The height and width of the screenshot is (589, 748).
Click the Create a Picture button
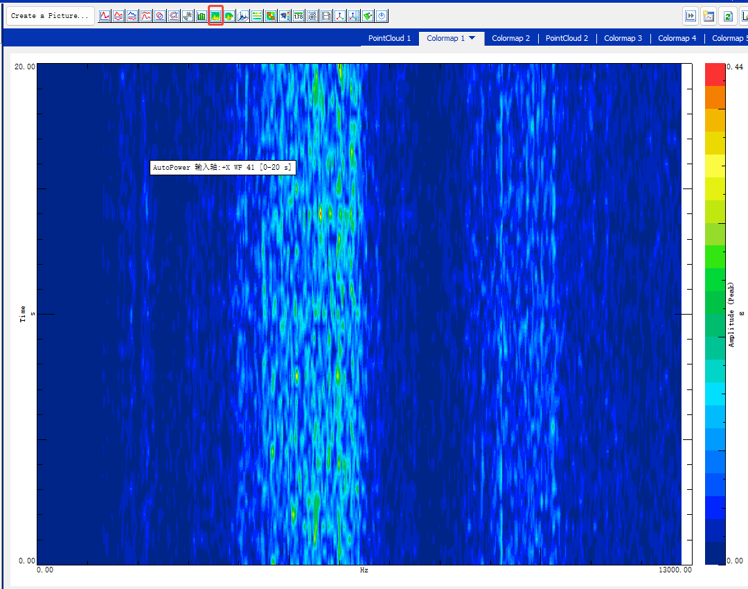50,16
